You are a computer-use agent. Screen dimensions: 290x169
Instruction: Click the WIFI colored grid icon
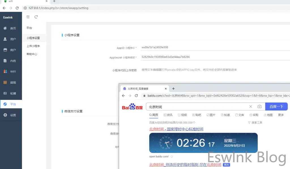tap(5, 71)
